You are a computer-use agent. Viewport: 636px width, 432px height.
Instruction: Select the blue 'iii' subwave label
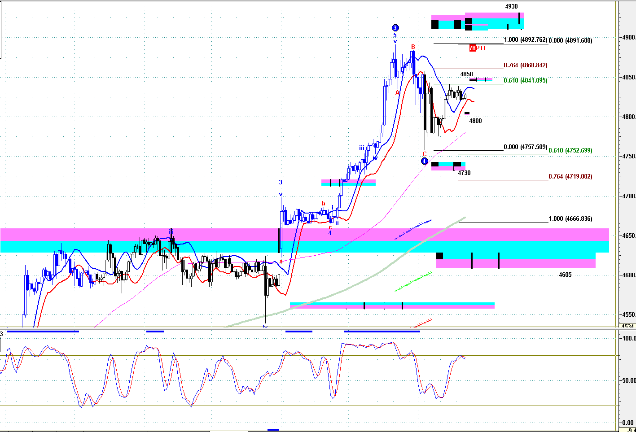coord(361,148)
